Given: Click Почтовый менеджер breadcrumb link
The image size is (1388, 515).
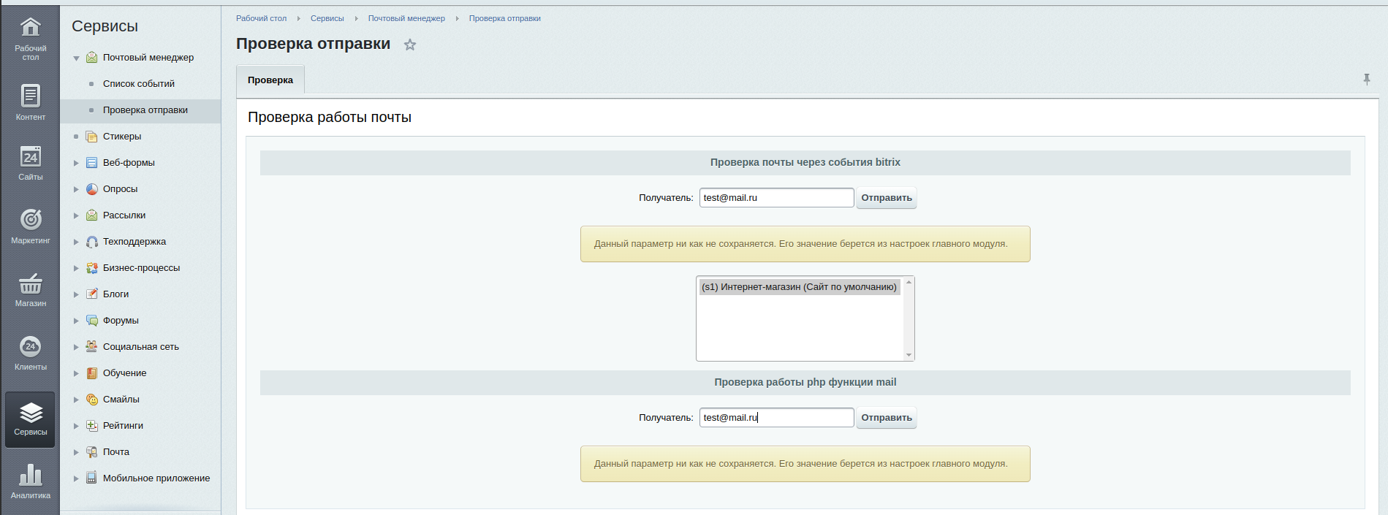Looking at the screenshot, I should coord(406,18).
